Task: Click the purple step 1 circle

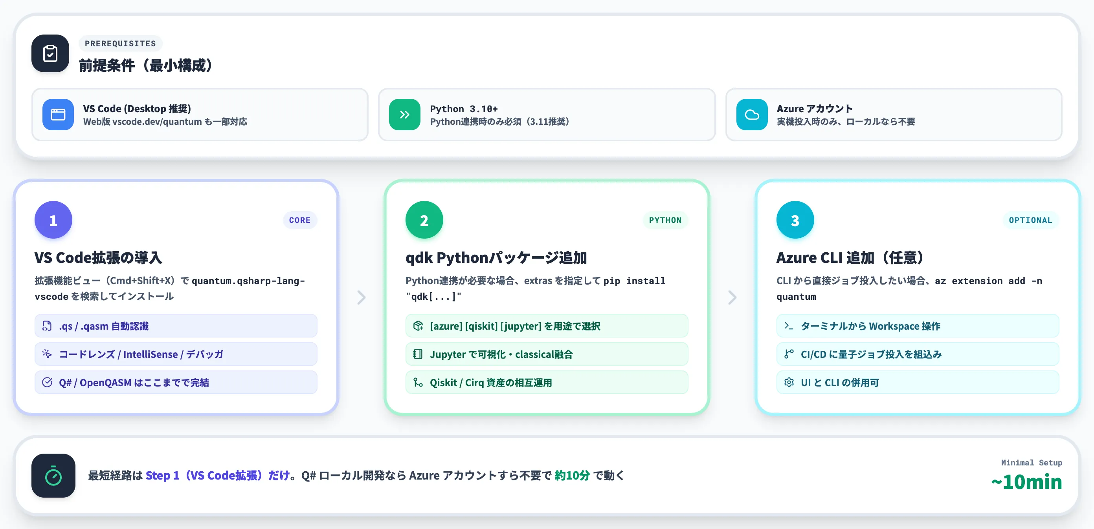Action: 53,220
